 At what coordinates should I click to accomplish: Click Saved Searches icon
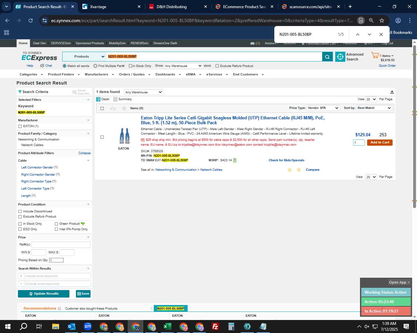[74, 92]
